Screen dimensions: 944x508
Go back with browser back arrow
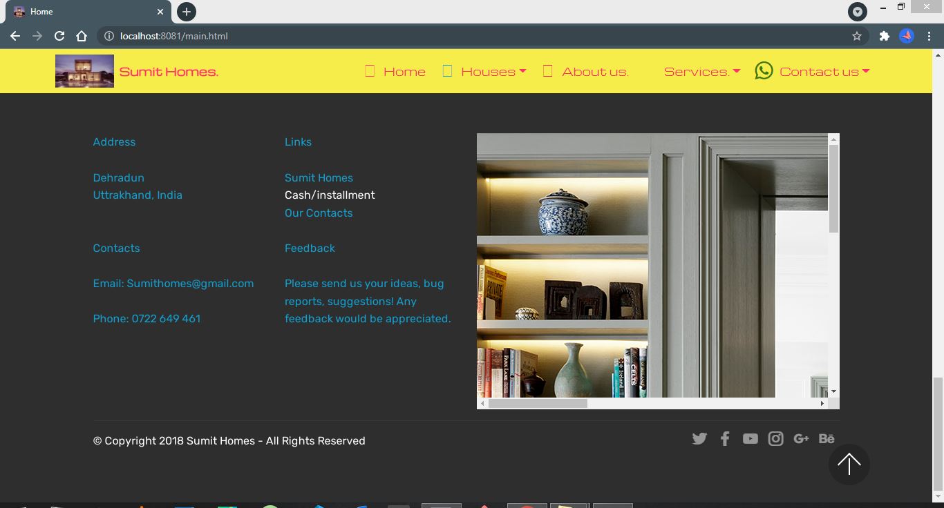[15, 36]
